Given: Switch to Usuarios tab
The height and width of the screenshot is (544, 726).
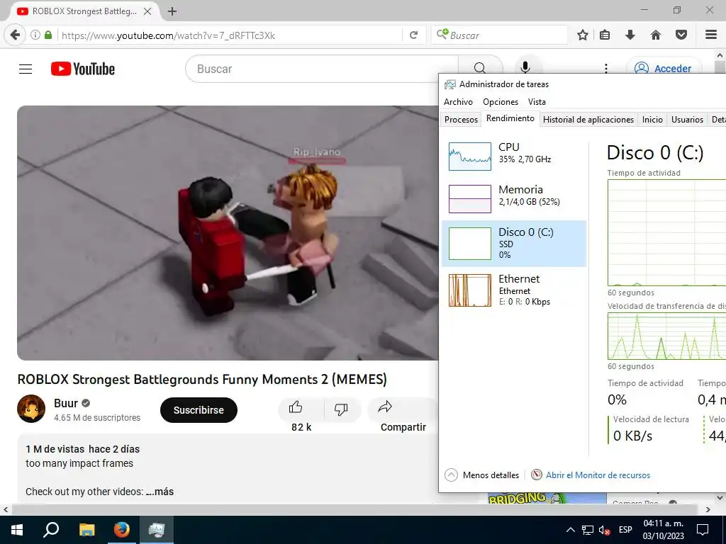Looking at the screenshot, I should 687,119.
